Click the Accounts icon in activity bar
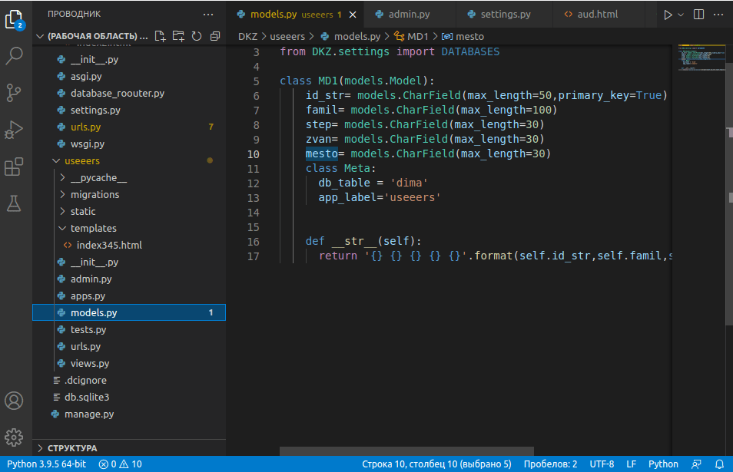The width and height of the screenshot is (733, 472). (15, 401)
